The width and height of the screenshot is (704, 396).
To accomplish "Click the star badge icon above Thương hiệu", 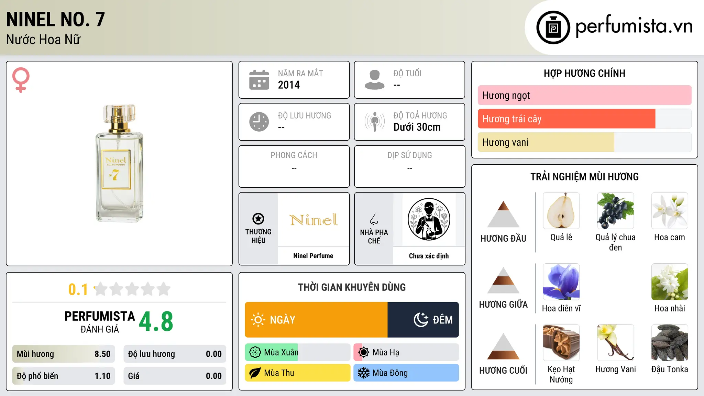I will click(x=258, y=219).
